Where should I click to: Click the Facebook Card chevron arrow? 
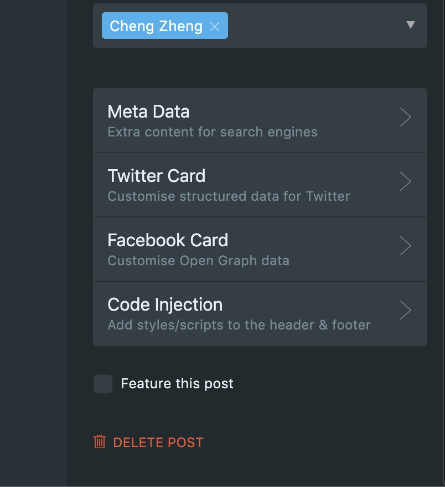tap(405, 246)
